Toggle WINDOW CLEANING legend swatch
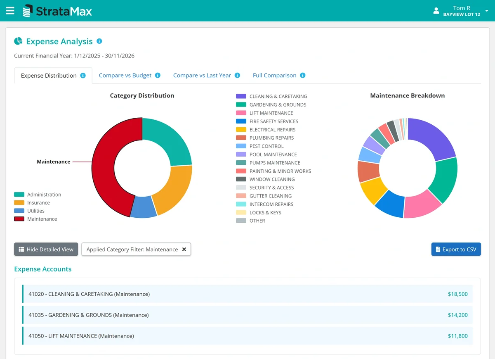The image size is (495, 359). tap(241, 179)
